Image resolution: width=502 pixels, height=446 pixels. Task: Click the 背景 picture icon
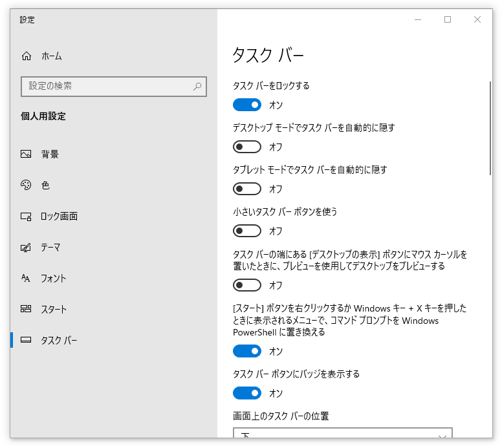pos(26,154)
